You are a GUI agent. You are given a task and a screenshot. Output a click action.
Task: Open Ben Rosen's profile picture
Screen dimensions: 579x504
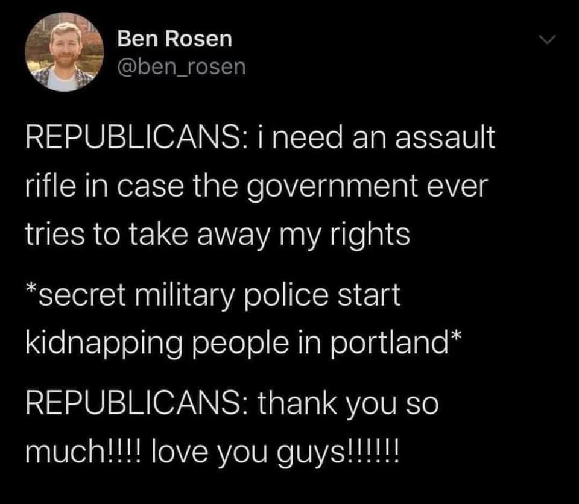click(x=65, y=52)
